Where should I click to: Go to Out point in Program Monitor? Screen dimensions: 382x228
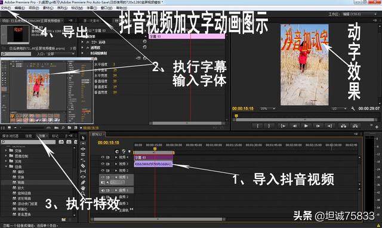pyautogui.click(x=329, y=126)
